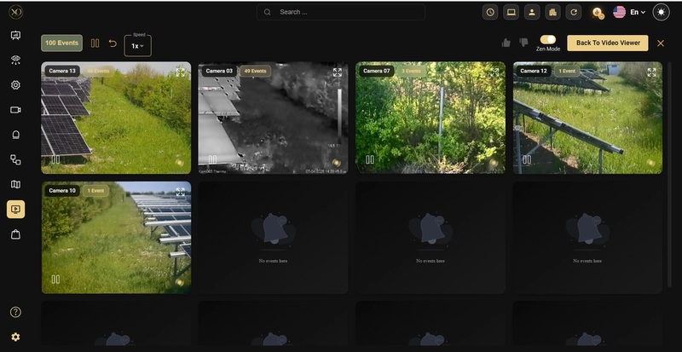Image resolution: width=682 pixels, height=352 pixels.
Task: Expand Camera 07 to fullscreen
Action: 494,72
